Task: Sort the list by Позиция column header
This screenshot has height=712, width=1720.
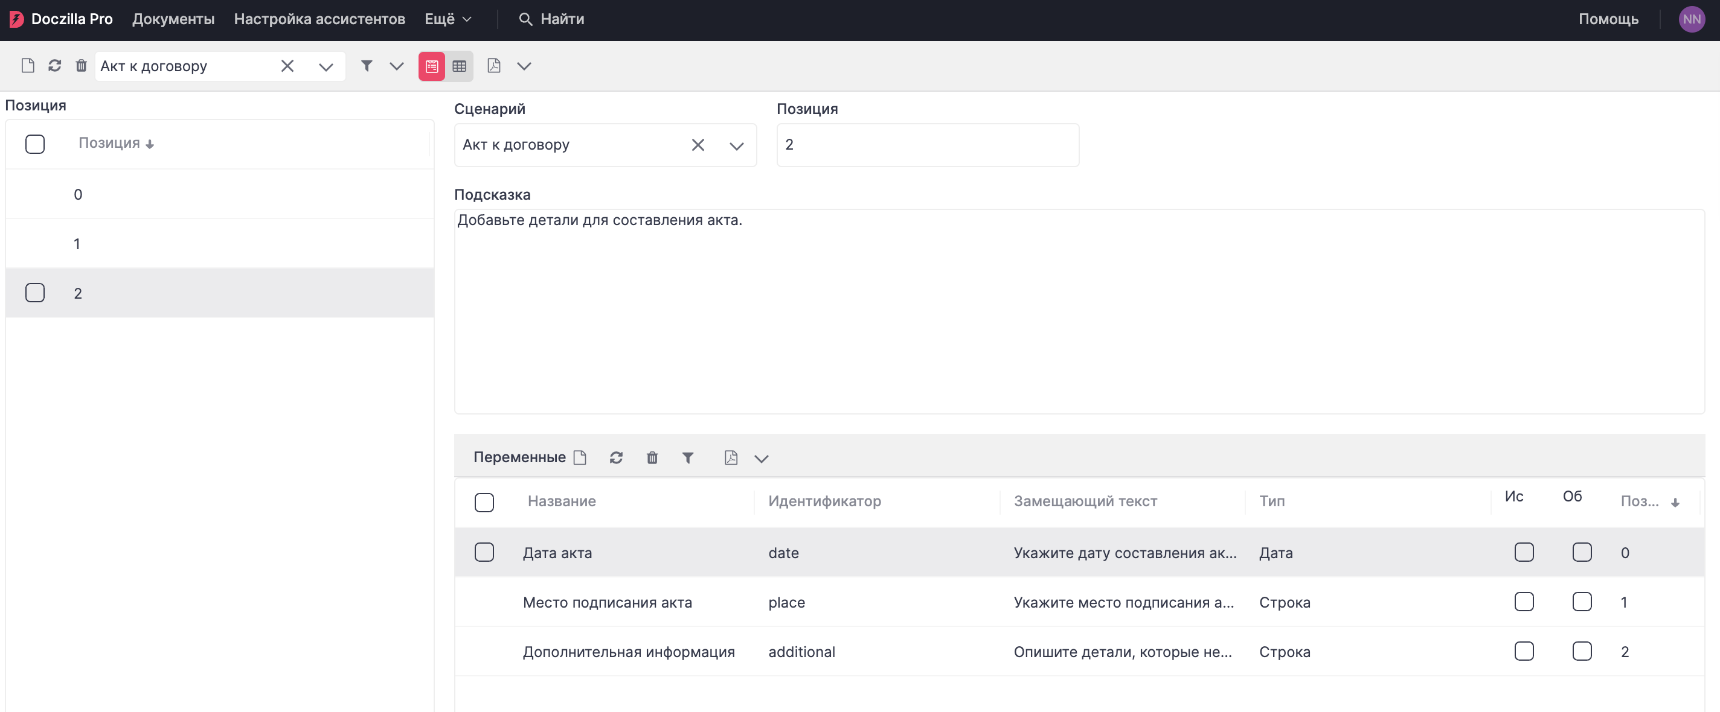Action: pyautogui.click(x=116, y=143)
